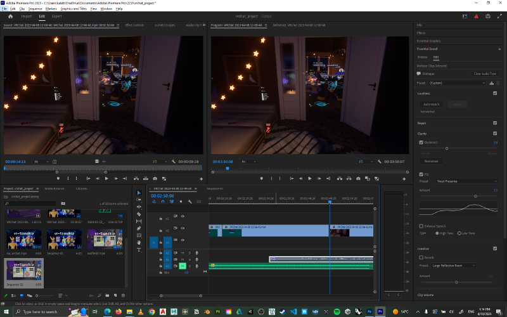Open Quick Export share icon
Image resolution: width=507 pixels, height=317 pixels.
click(x=488, y=16)
